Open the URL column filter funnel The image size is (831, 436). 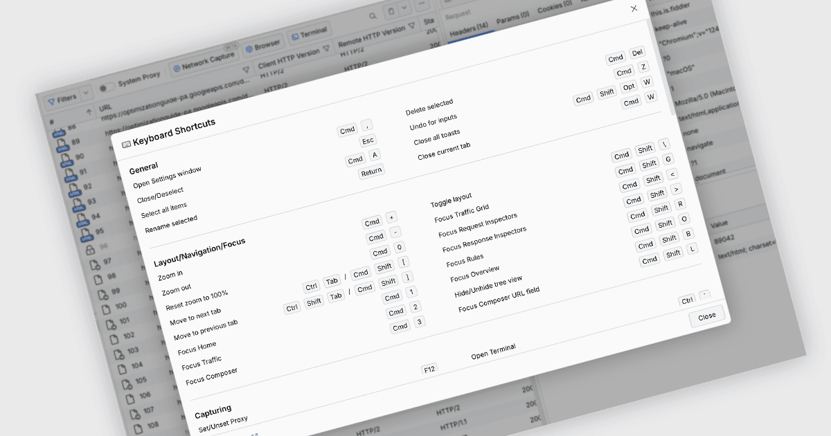pos(245,70)
